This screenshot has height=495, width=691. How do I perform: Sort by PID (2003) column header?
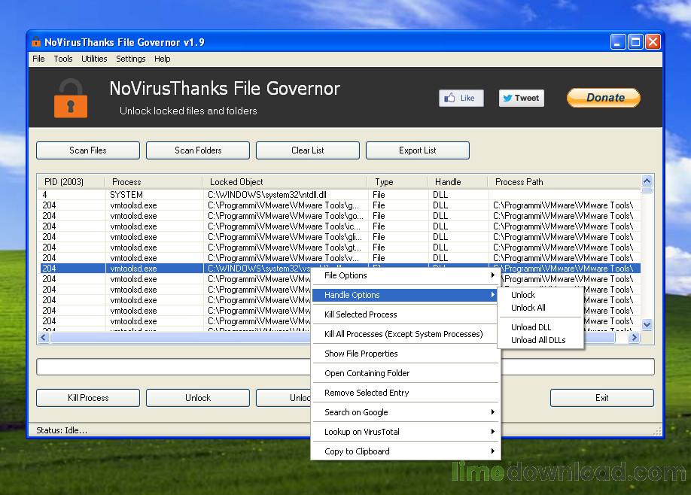tap(72, 182)
